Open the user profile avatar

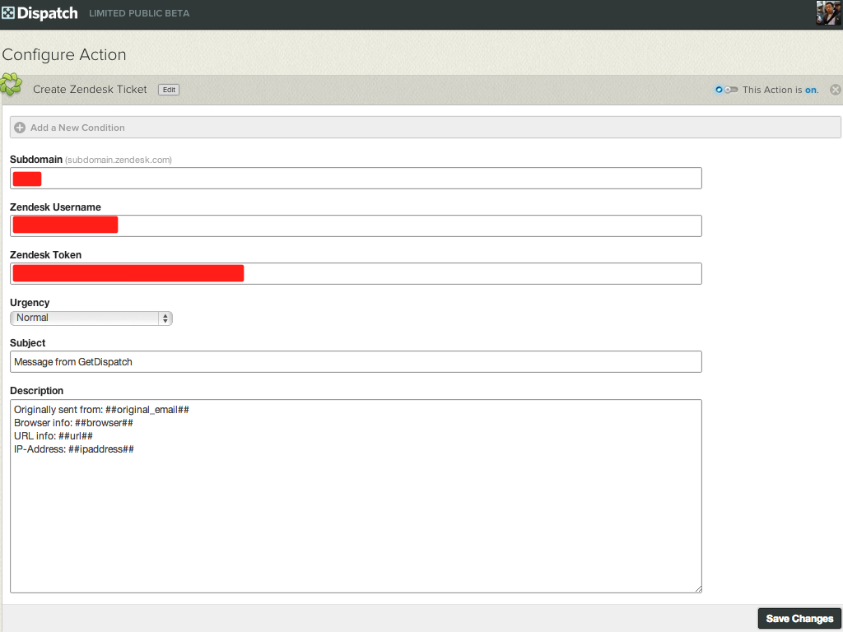click(827, 13)
